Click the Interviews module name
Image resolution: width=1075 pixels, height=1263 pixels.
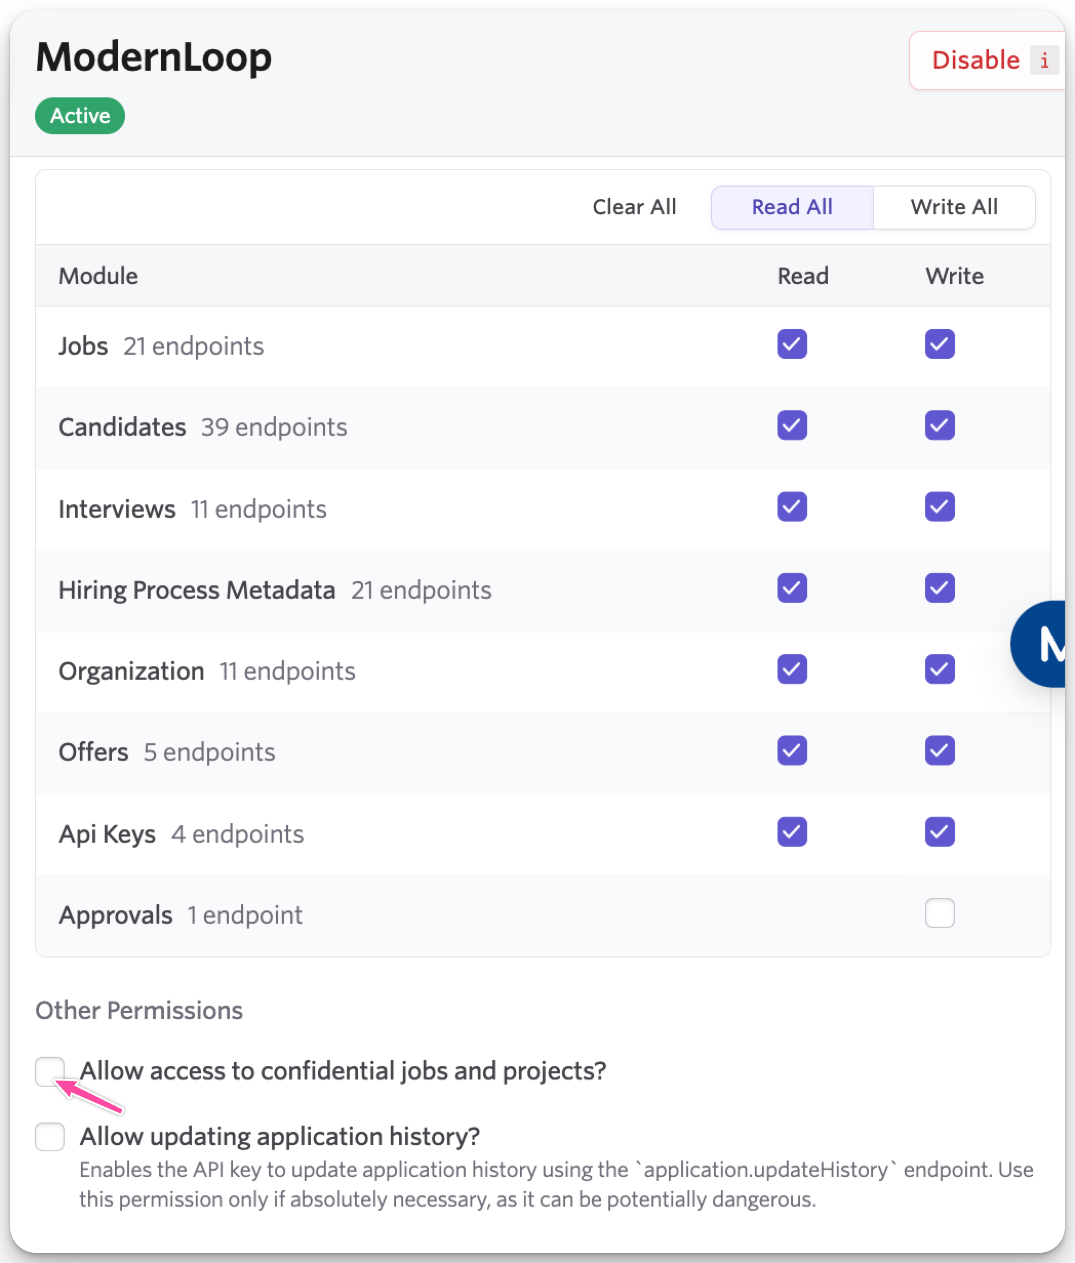tap(117, 508)
